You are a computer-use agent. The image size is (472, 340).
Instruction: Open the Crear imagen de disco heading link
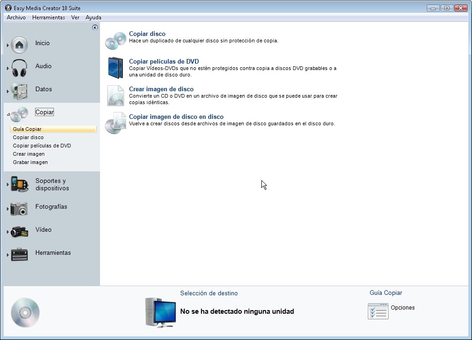(161, 89)
